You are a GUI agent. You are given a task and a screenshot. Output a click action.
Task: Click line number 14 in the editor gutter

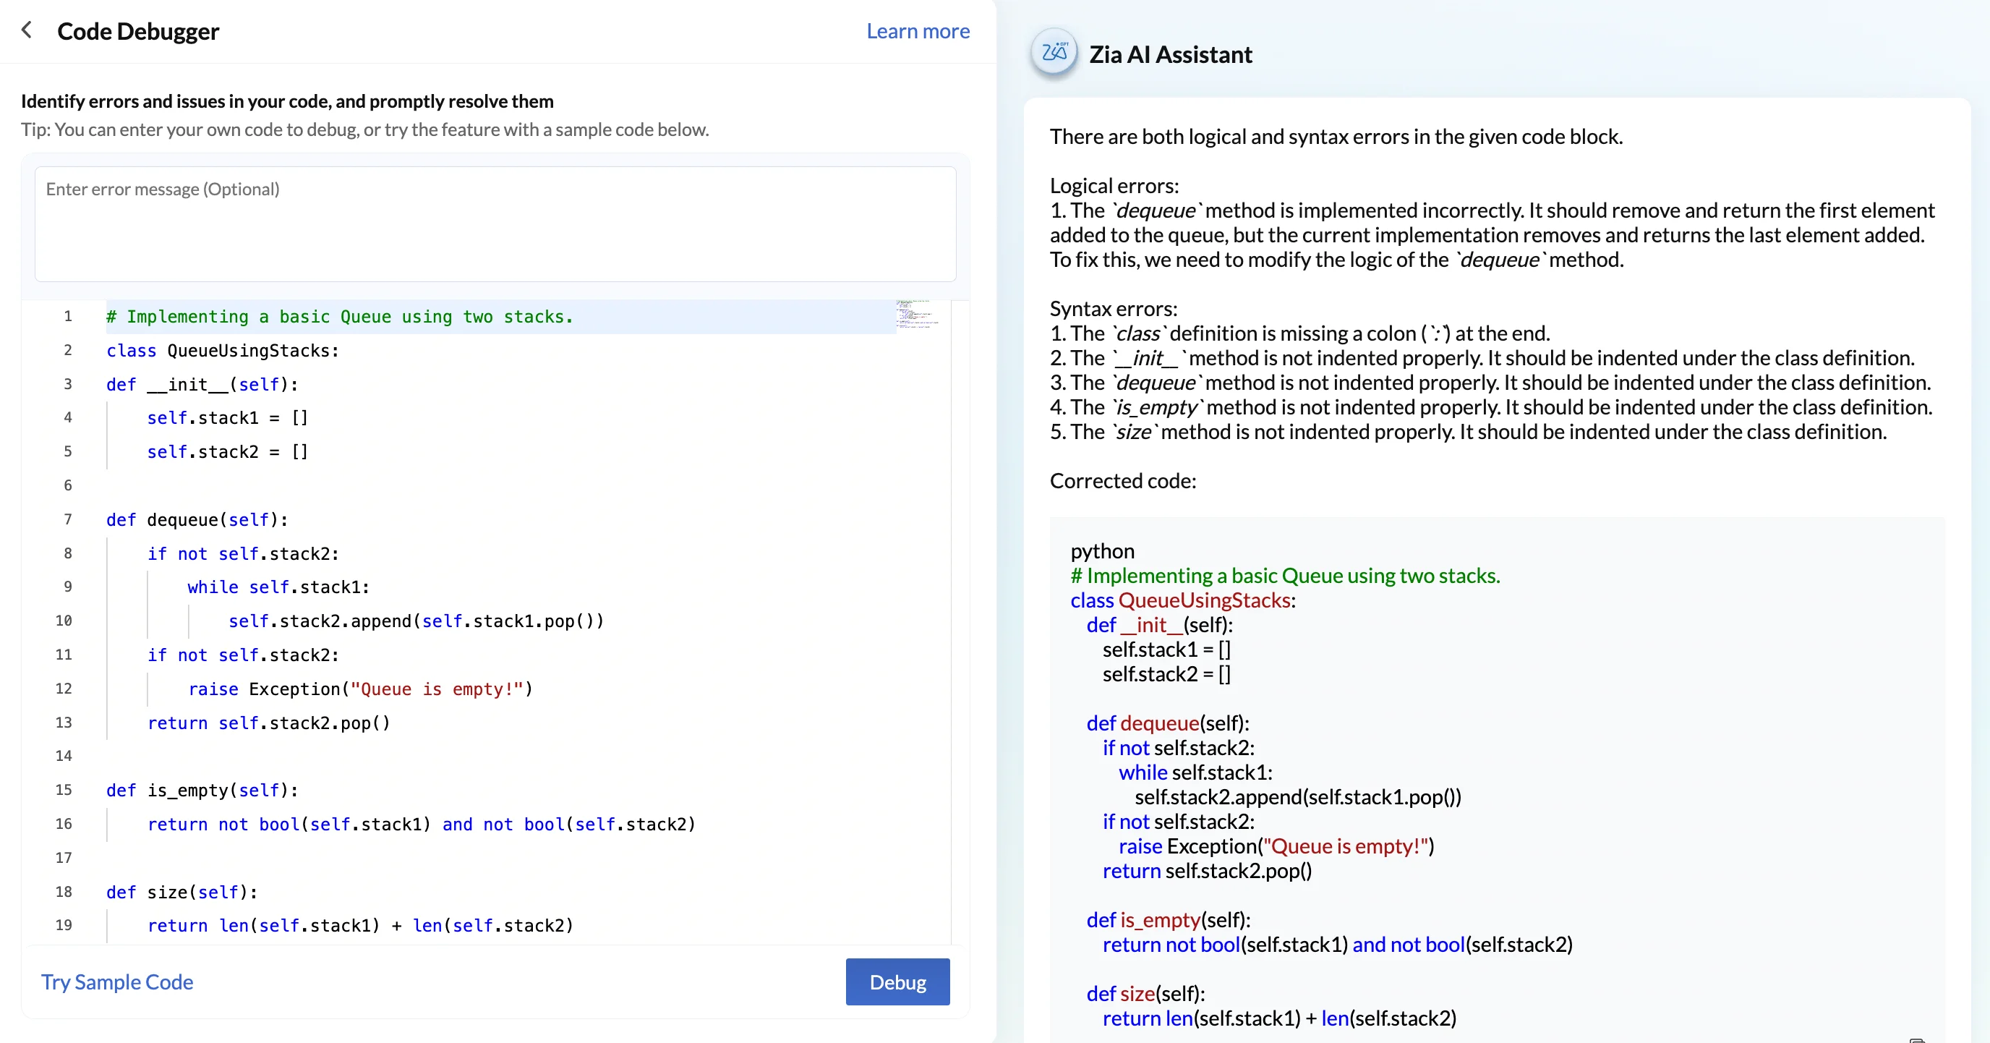[x=64, y=756]
